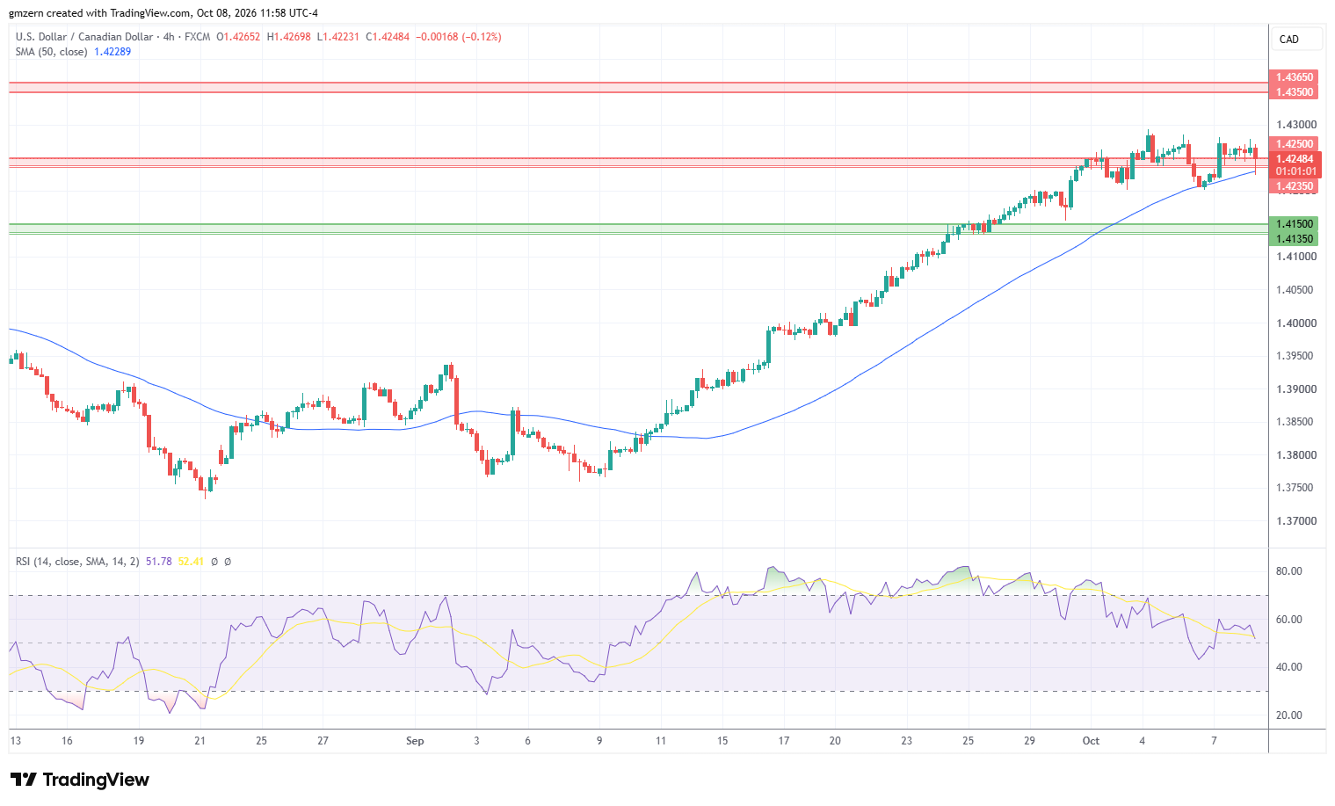Click the 1.43500 price label
The width and height of the screenshot is (1335, 806).
(x=1295, y=92)
